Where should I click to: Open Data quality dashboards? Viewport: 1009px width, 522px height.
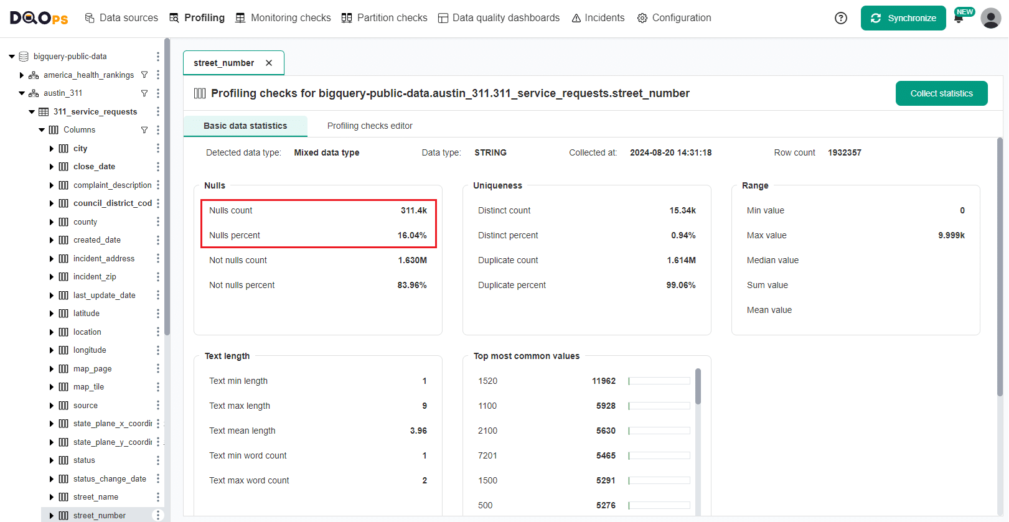(499, 18)
